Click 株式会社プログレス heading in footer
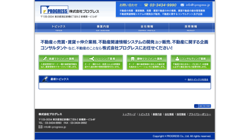Viewport: 250px width, 140px height. click(x=50, y=114)
